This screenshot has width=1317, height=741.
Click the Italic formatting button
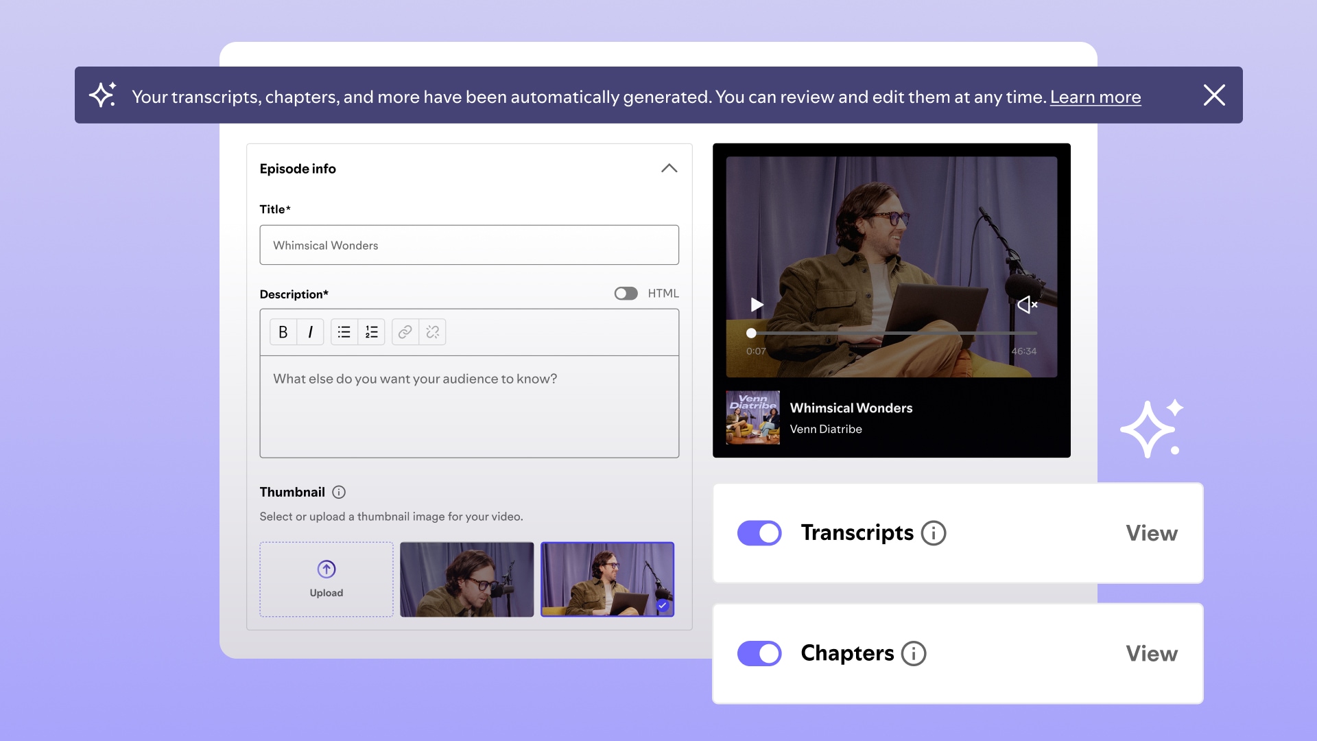tap(310, 332)
